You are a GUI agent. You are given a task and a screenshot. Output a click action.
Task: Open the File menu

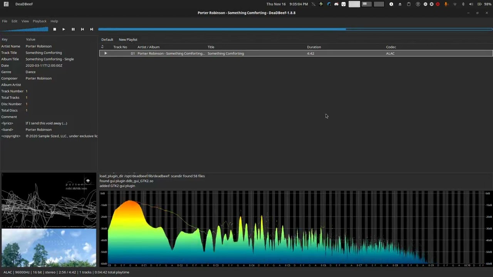coord(5,21)
